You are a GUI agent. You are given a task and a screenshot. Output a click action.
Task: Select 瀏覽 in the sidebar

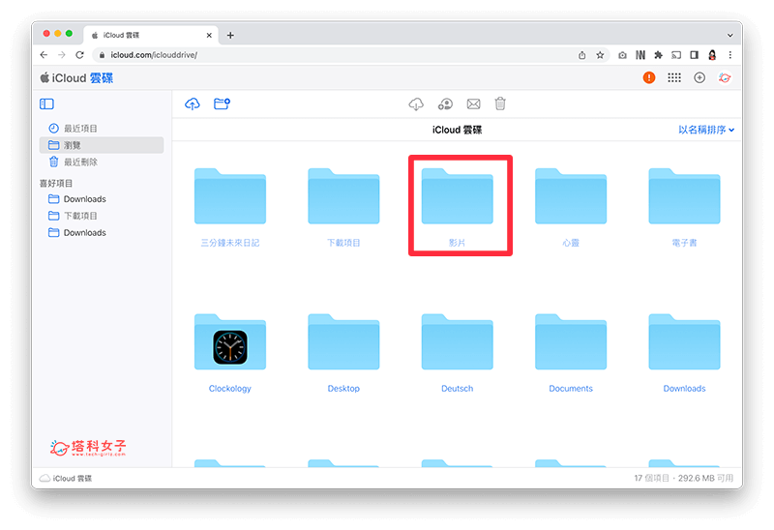[102, 145]
